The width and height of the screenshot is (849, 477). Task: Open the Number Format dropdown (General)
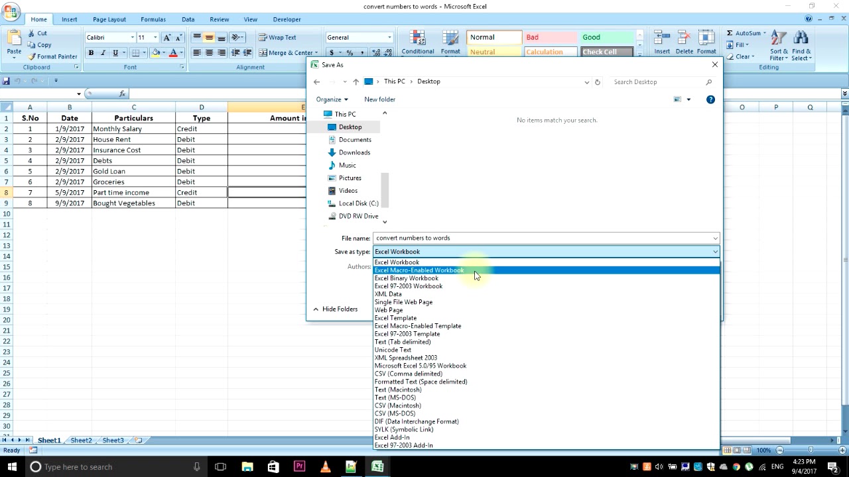point(389,38)
